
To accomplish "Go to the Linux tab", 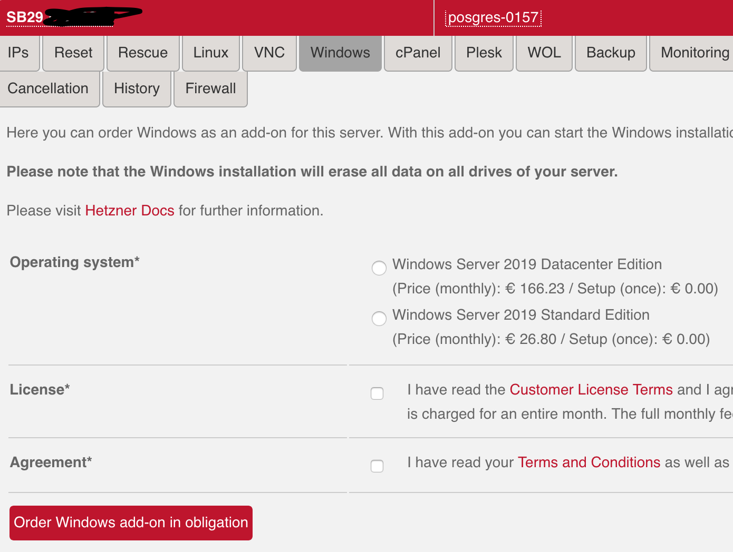I will coord(211,53).
